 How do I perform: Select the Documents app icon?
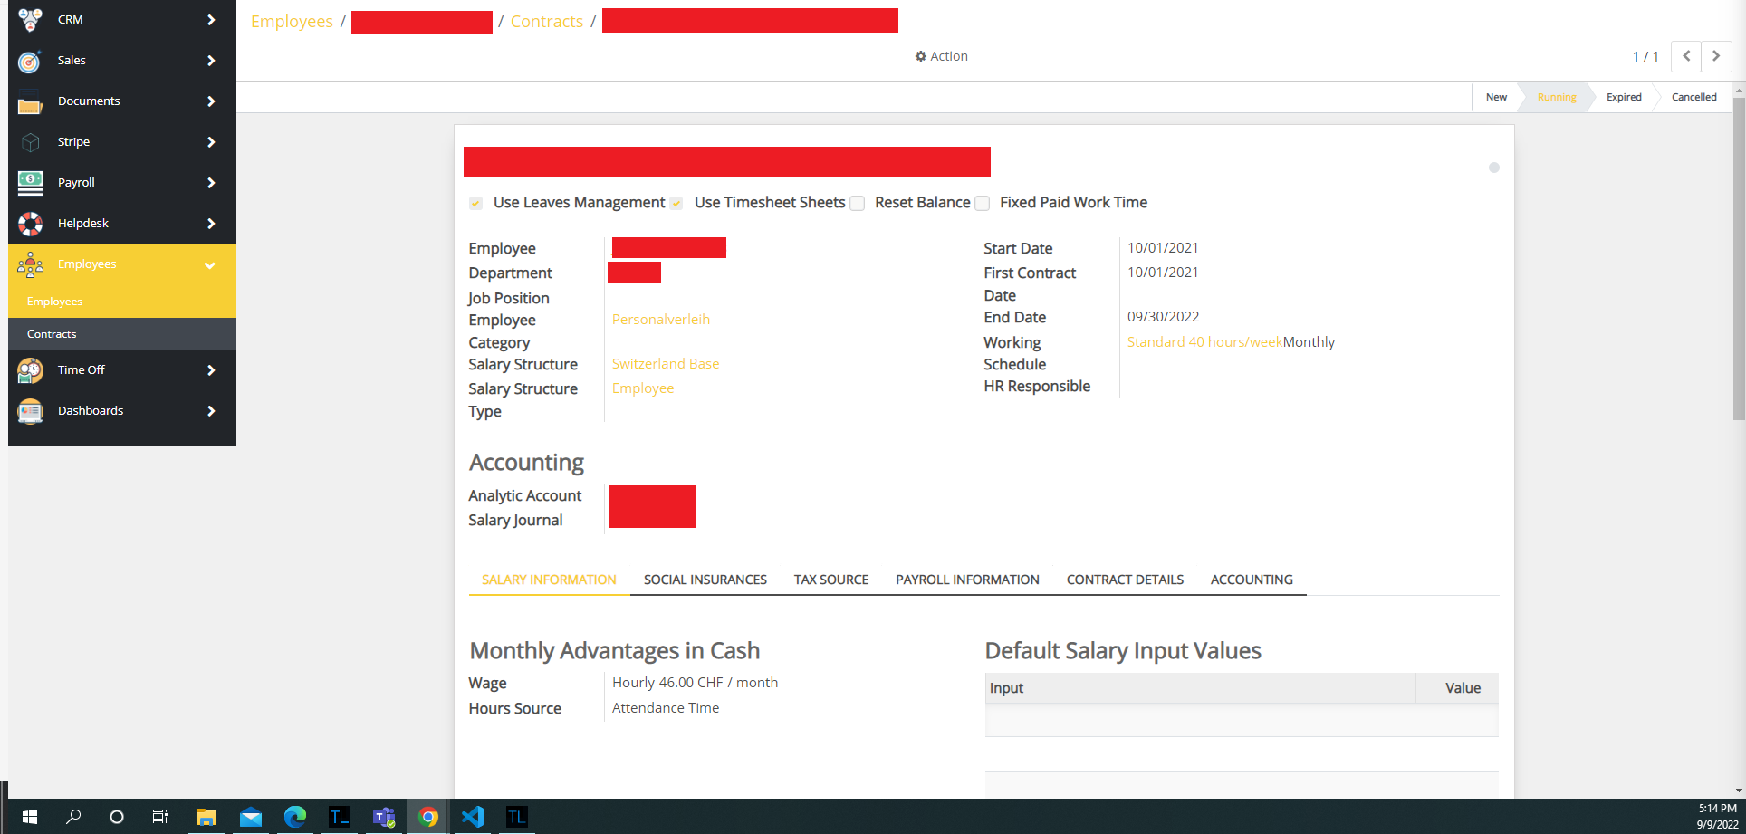click(x=30, y=101)
